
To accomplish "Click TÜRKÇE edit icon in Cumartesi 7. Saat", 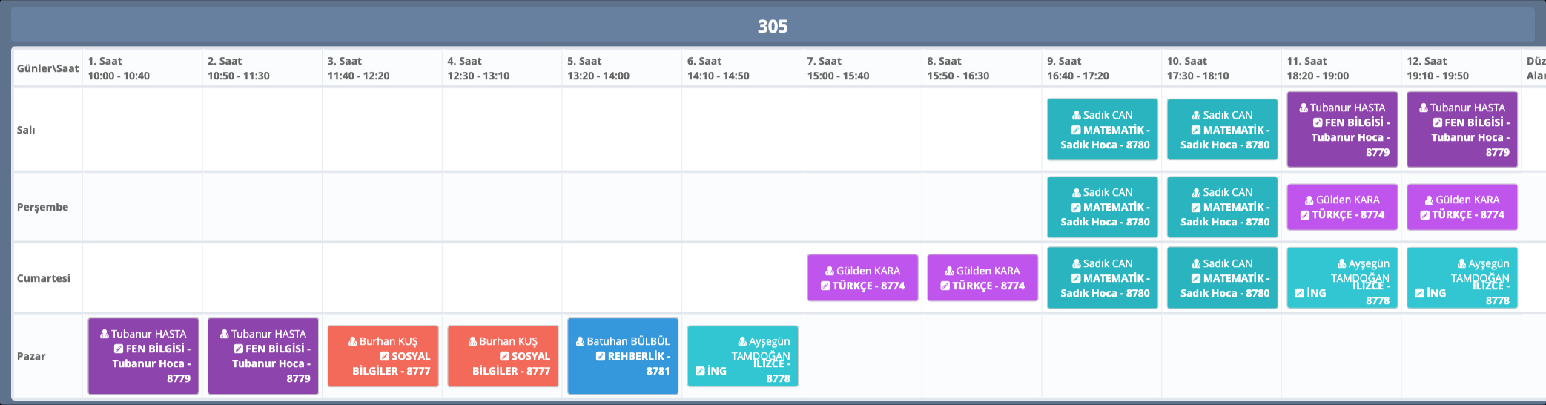I will [825, 286].
